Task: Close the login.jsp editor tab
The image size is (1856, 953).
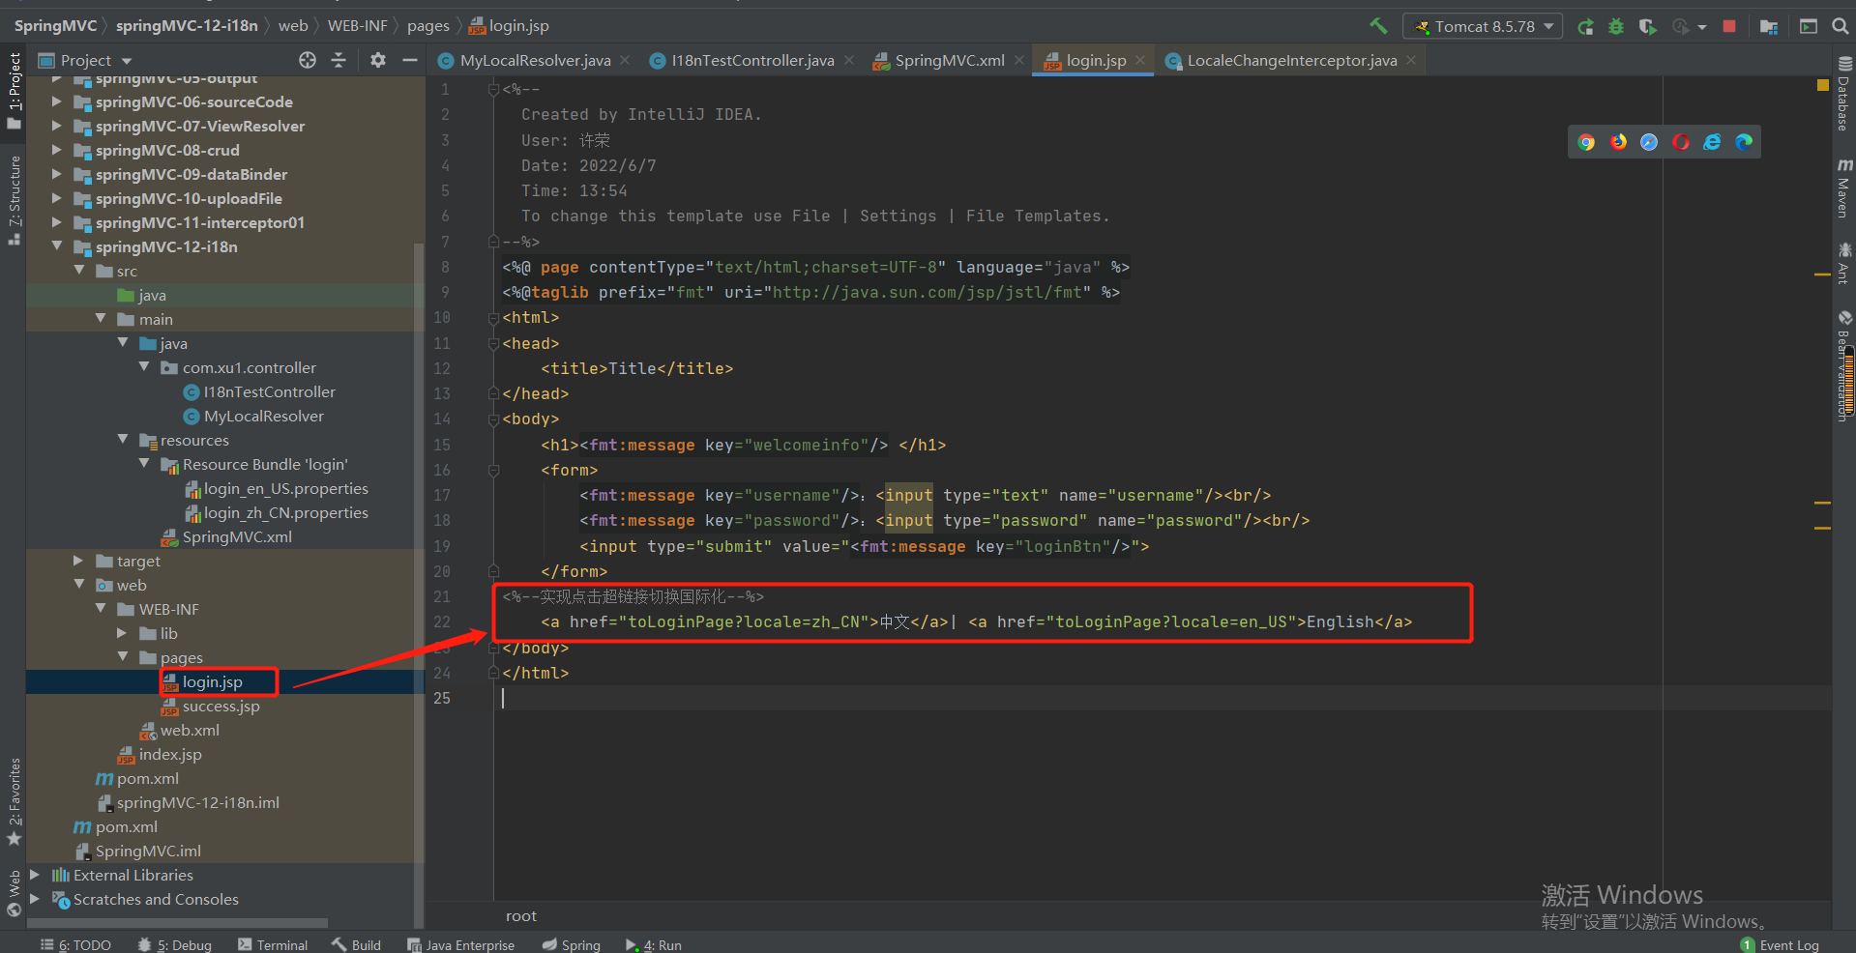Action: click(x=1140, y=60)
